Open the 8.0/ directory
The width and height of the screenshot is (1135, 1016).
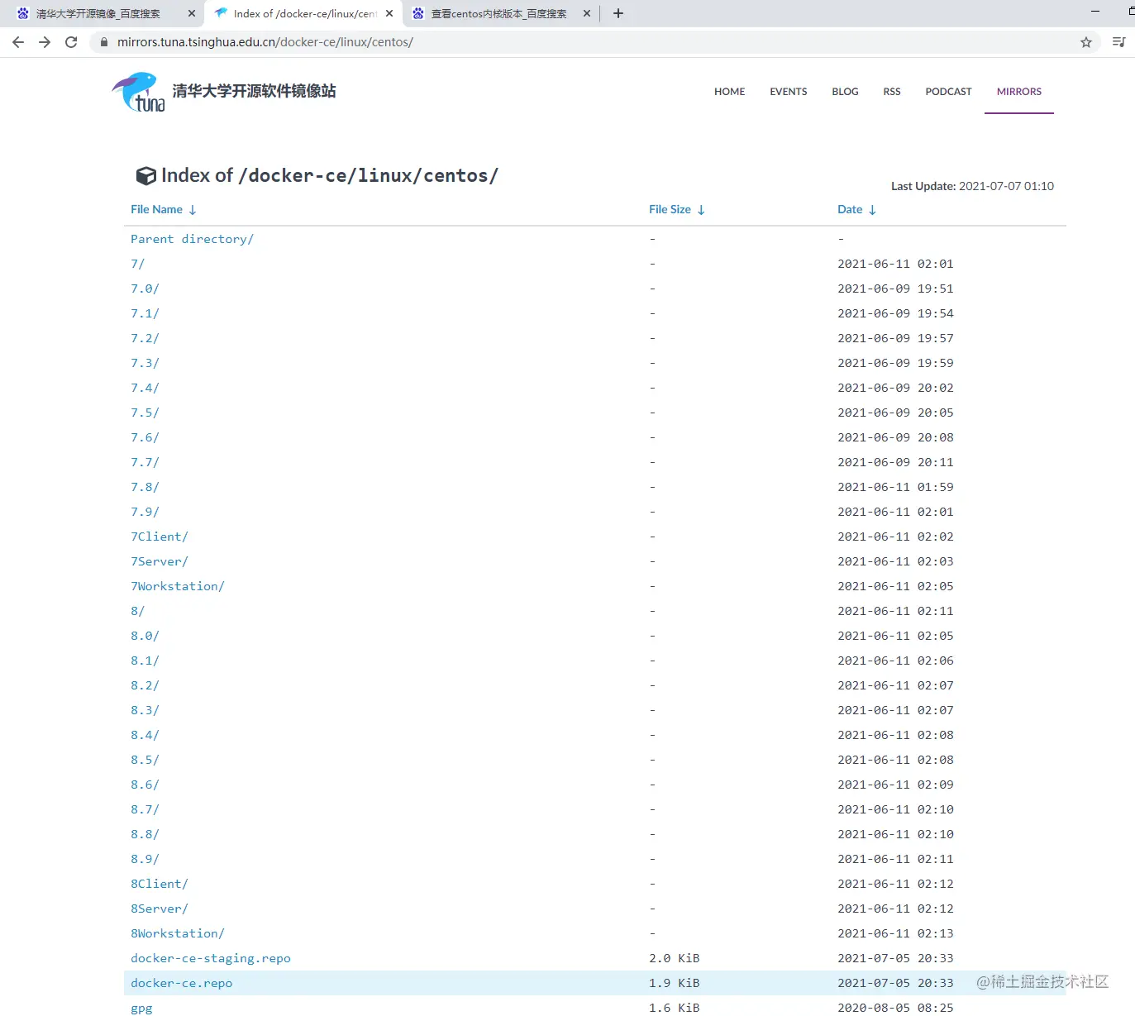point(145,636)
